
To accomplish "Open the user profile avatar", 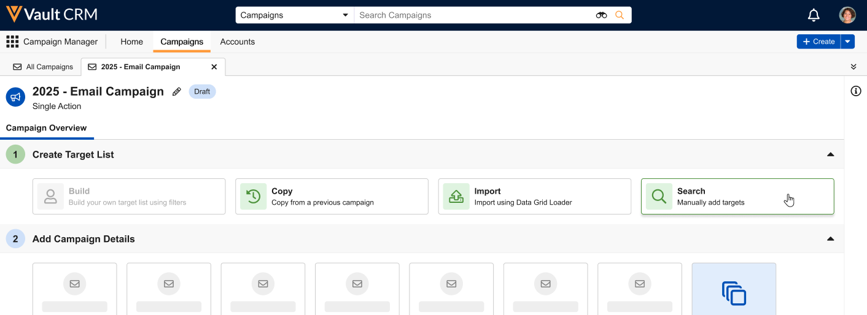I will click(847, 15).
